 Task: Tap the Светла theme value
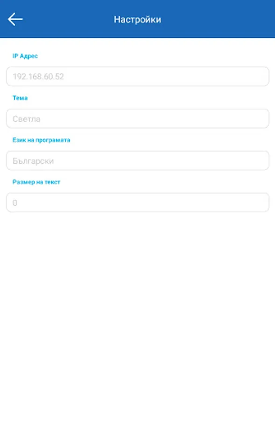(27, 119)
